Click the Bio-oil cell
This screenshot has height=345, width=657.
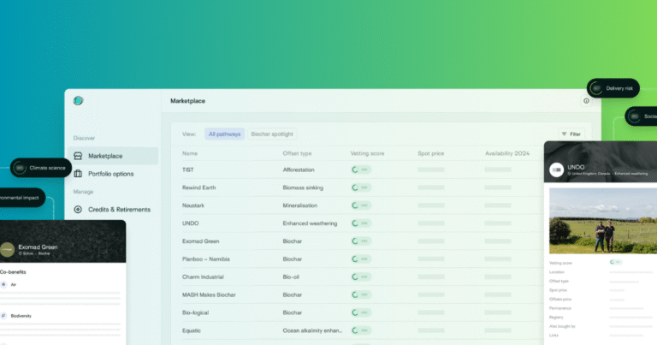point(291,277)
